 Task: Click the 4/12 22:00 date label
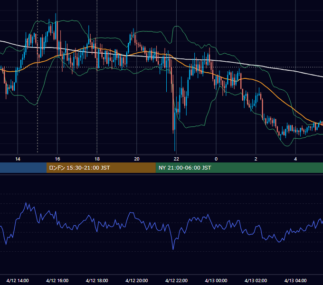click(x=176, y=280)
